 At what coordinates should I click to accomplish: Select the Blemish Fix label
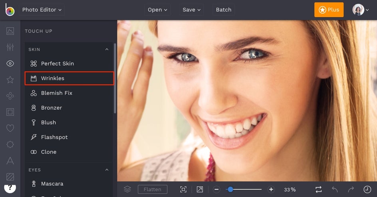click(57, 93)
